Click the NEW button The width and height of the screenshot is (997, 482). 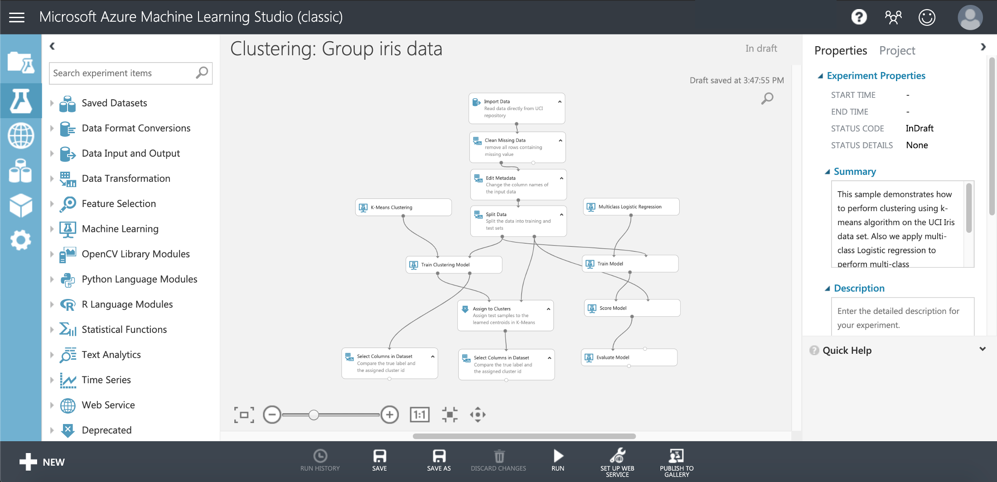[42, 461]
